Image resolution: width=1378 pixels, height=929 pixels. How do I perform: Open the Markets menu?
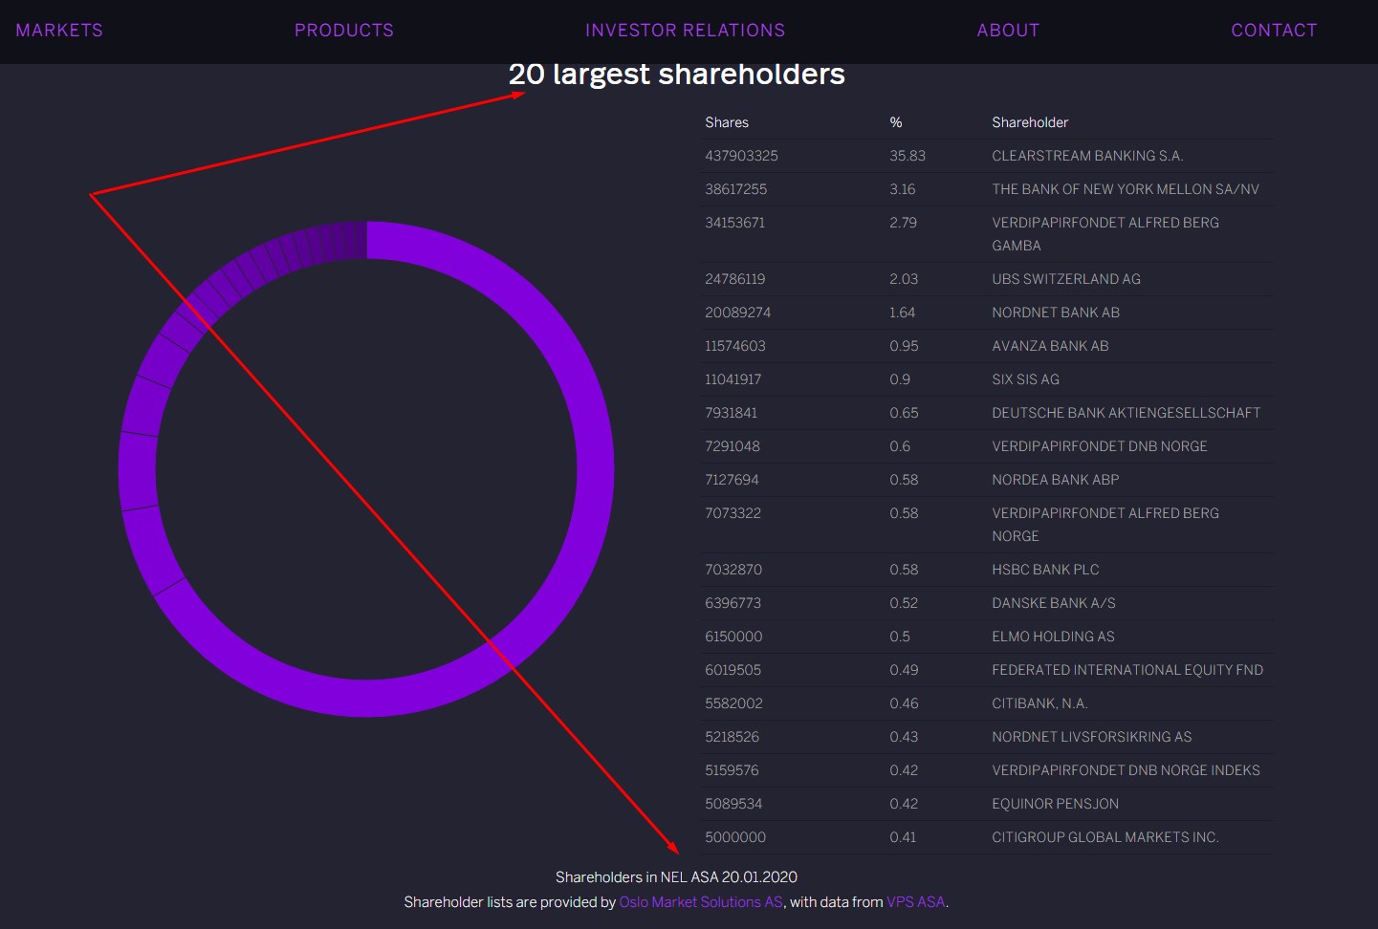(x=59, y=31)
